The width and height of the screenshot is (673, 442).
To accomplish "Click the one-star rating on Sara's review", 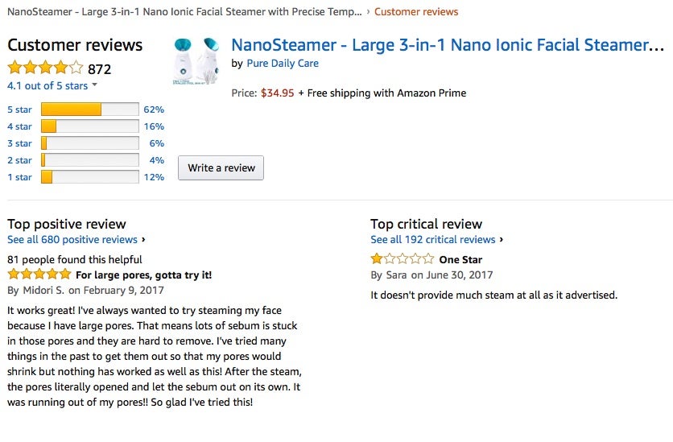I will coord(403,258).
